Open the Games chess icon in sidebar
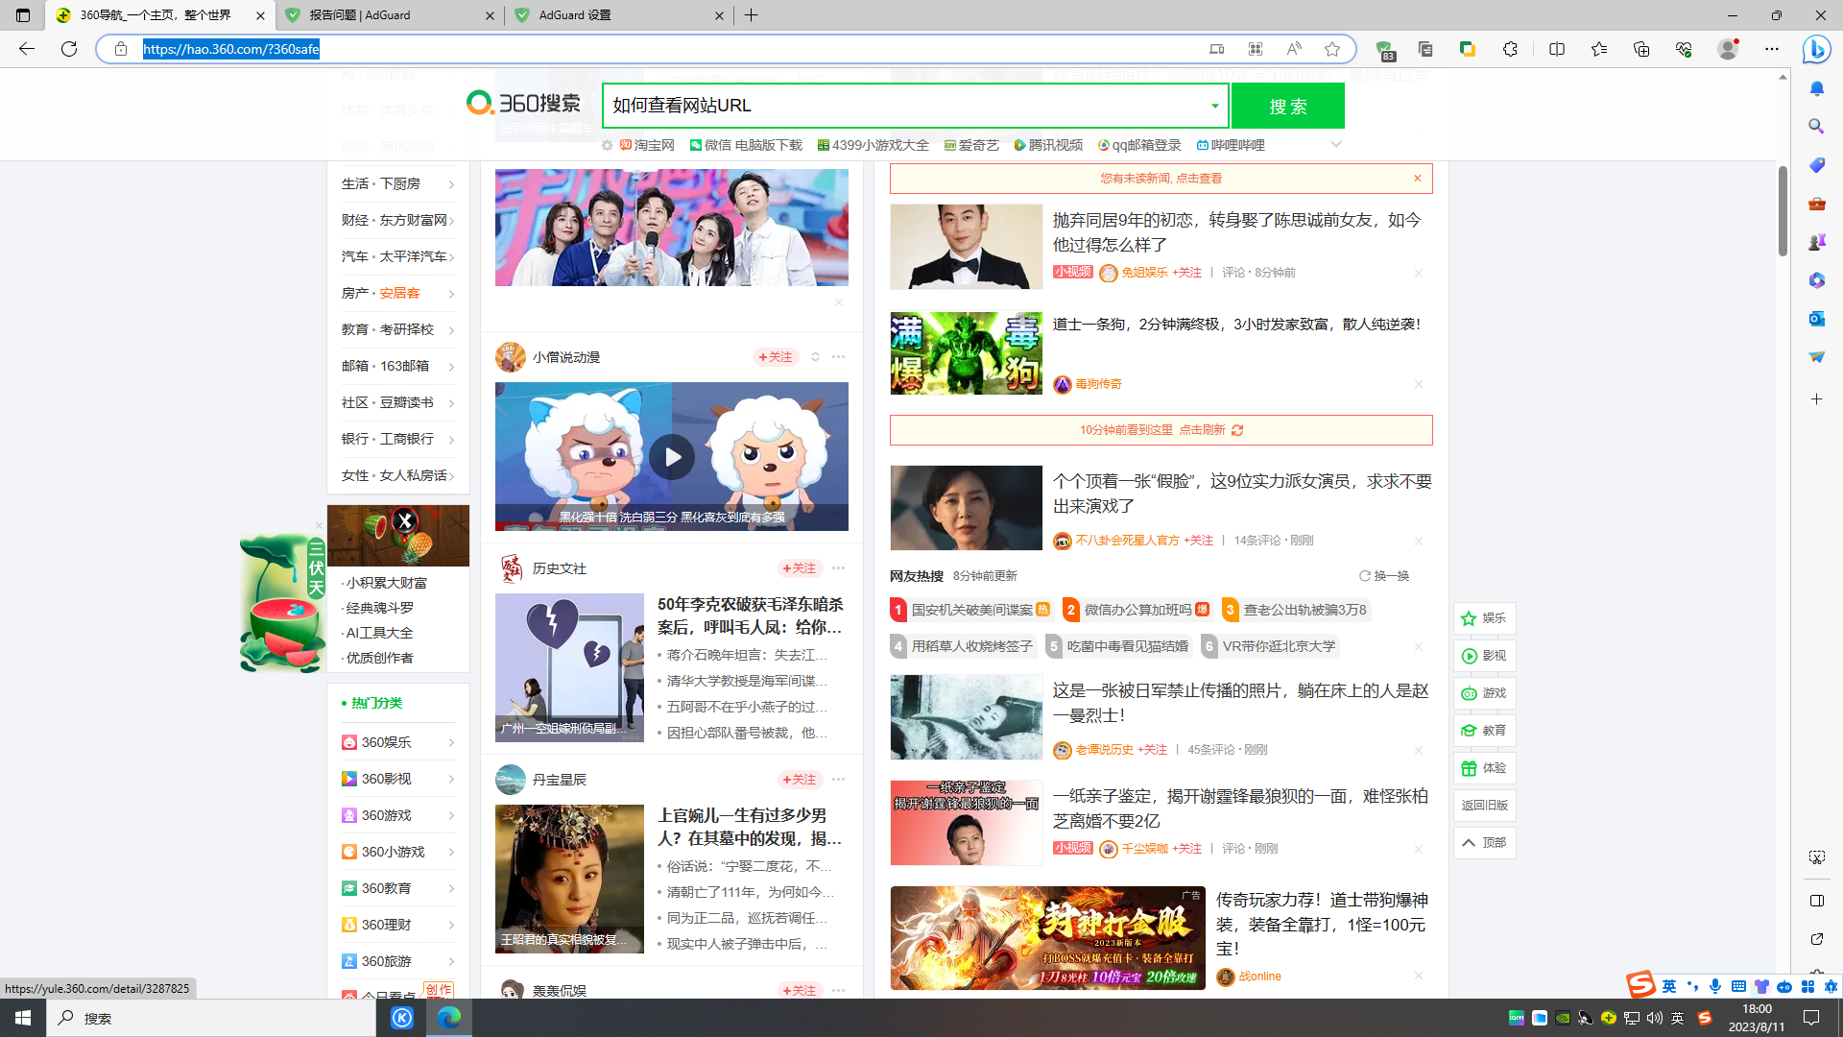 1815,241
